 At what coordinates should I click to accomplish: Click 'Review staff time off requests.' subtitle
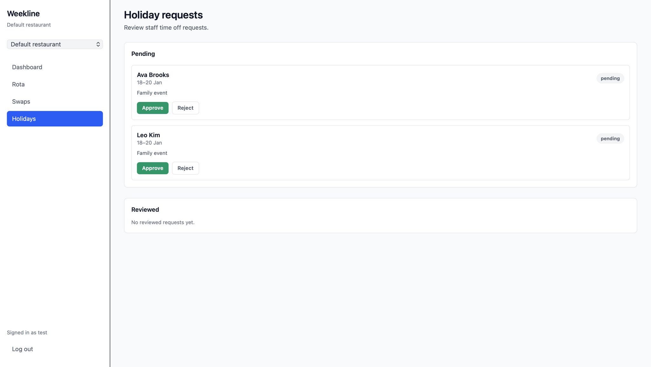pyautogui.click(x=166, y=28)
